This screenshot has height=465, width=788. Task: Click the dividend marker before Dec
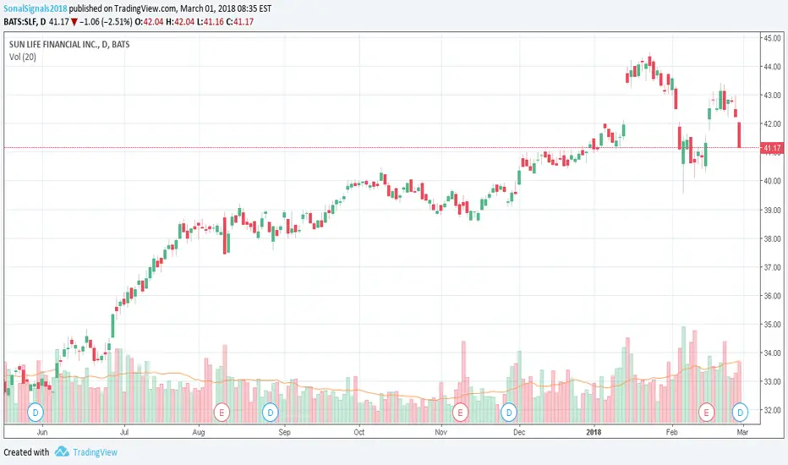click(x=509, y=413)
